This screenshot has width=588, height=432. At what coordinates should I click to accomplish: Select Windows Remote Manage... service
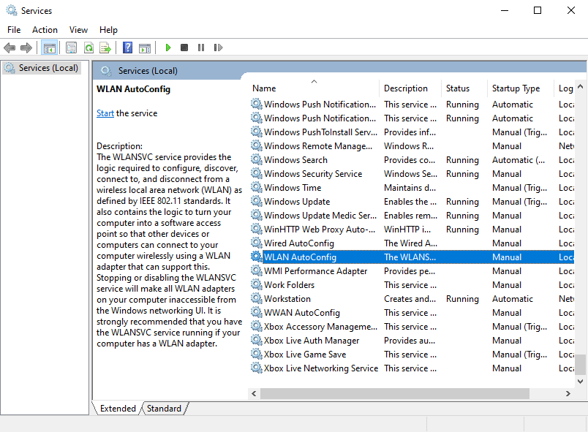pyautogui.click(x=412, y=145)
